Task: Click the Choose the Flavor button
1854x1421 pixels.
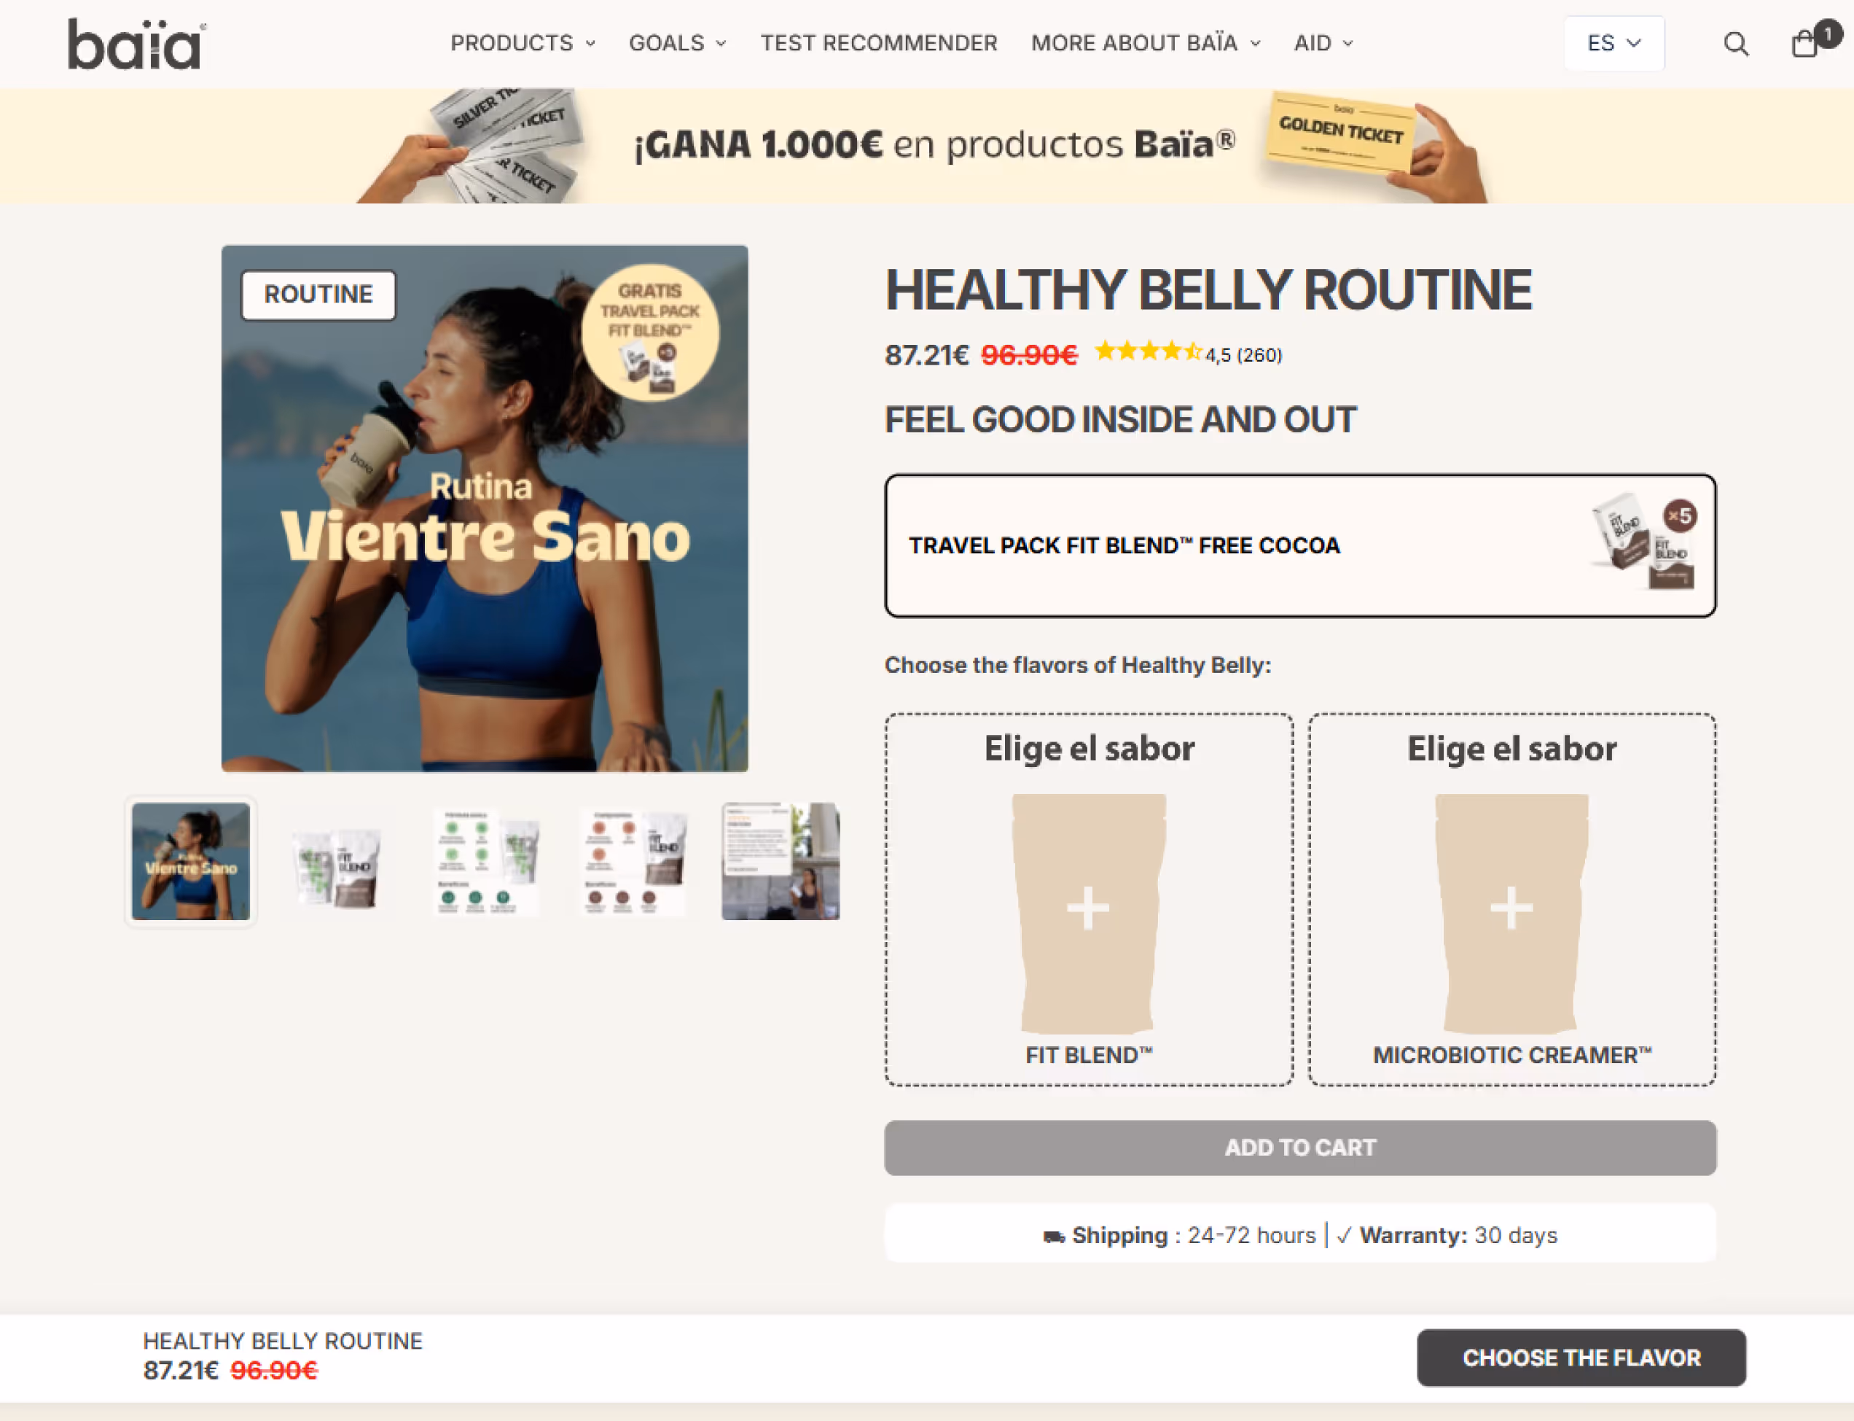Action: click(1581, 1358)
